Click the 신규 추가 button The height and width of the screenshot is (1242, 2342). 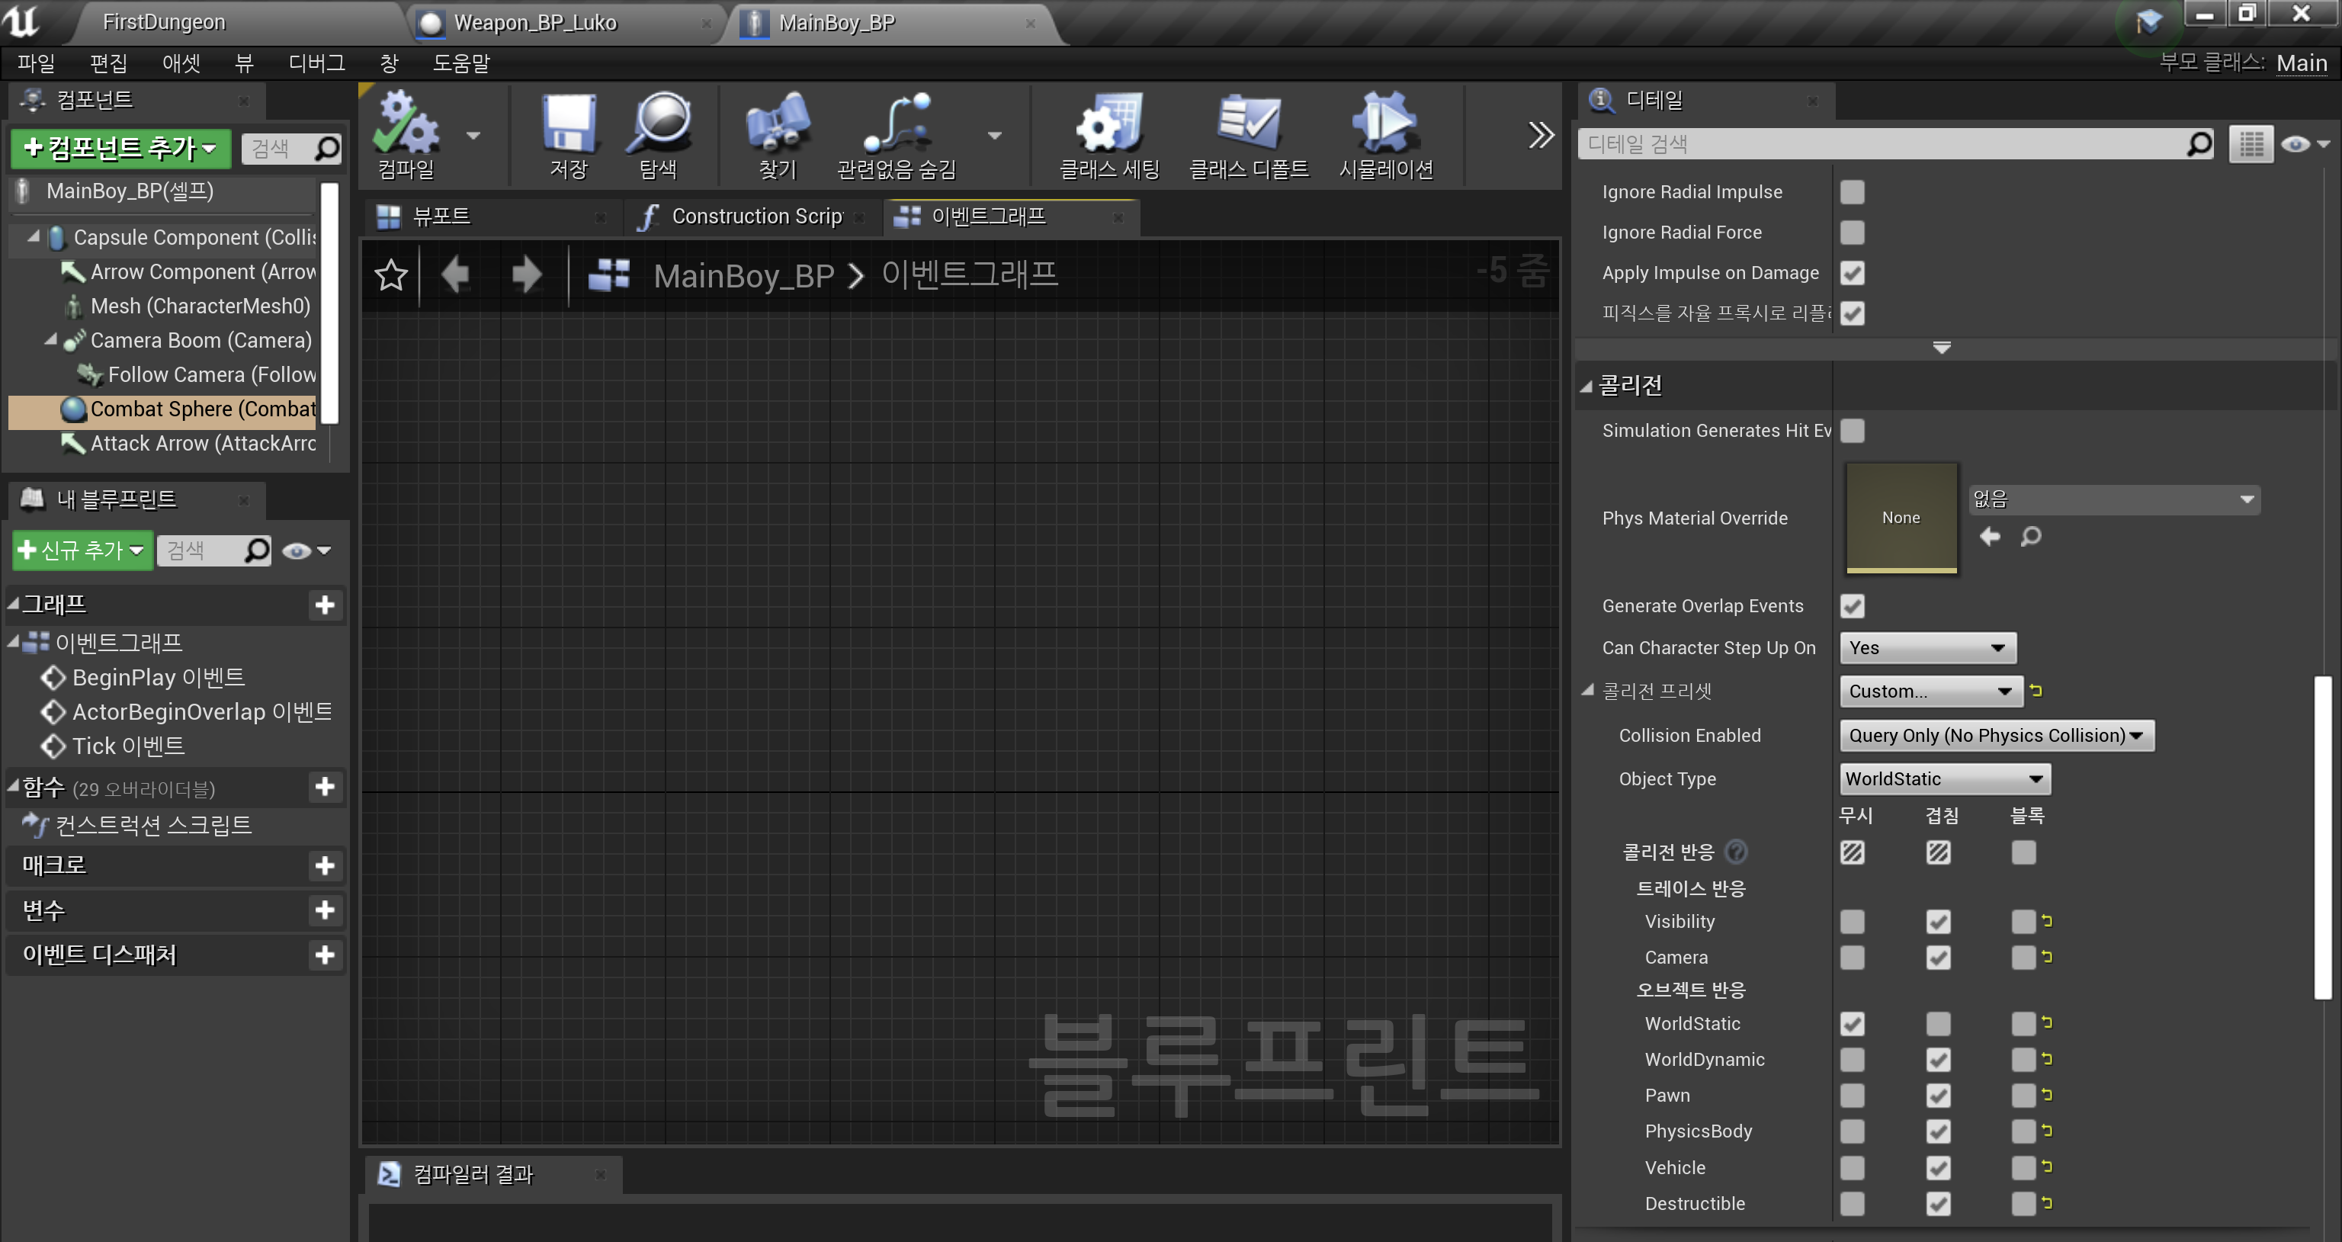tap(80, 550)
